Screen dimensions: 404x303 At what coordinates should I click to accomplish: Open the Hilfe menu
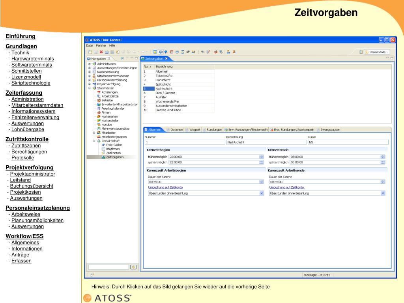[x=112, y=46]
